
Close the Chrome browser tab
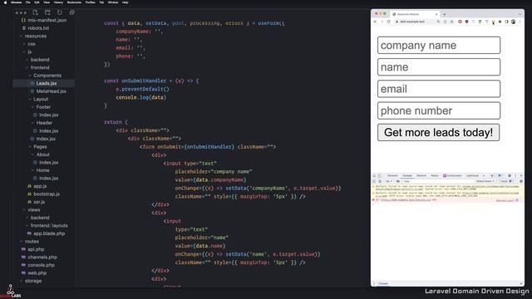tap(436, 14)
